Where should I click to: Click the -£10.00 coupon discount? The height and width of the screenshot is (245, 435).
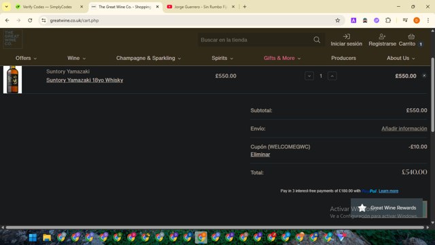(418, 147)
